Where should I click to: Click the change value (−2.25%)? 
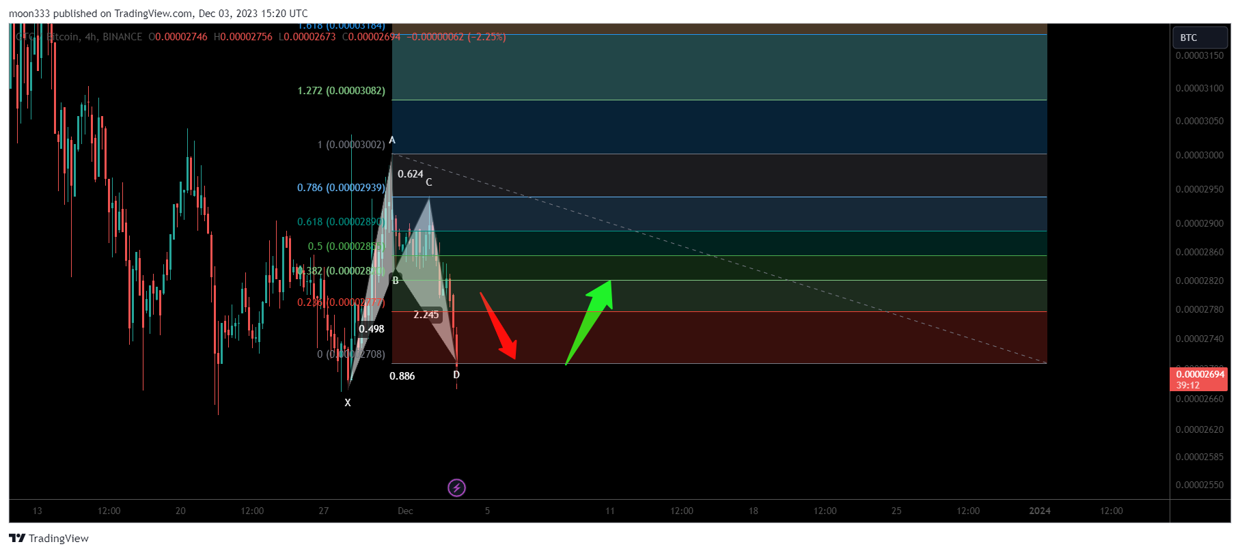click(x=486, y=37)
